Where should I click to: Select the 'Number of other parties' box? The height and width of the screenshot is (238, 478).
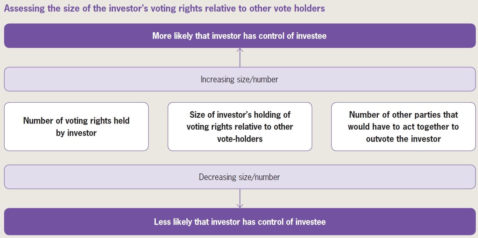click(403, 127)
